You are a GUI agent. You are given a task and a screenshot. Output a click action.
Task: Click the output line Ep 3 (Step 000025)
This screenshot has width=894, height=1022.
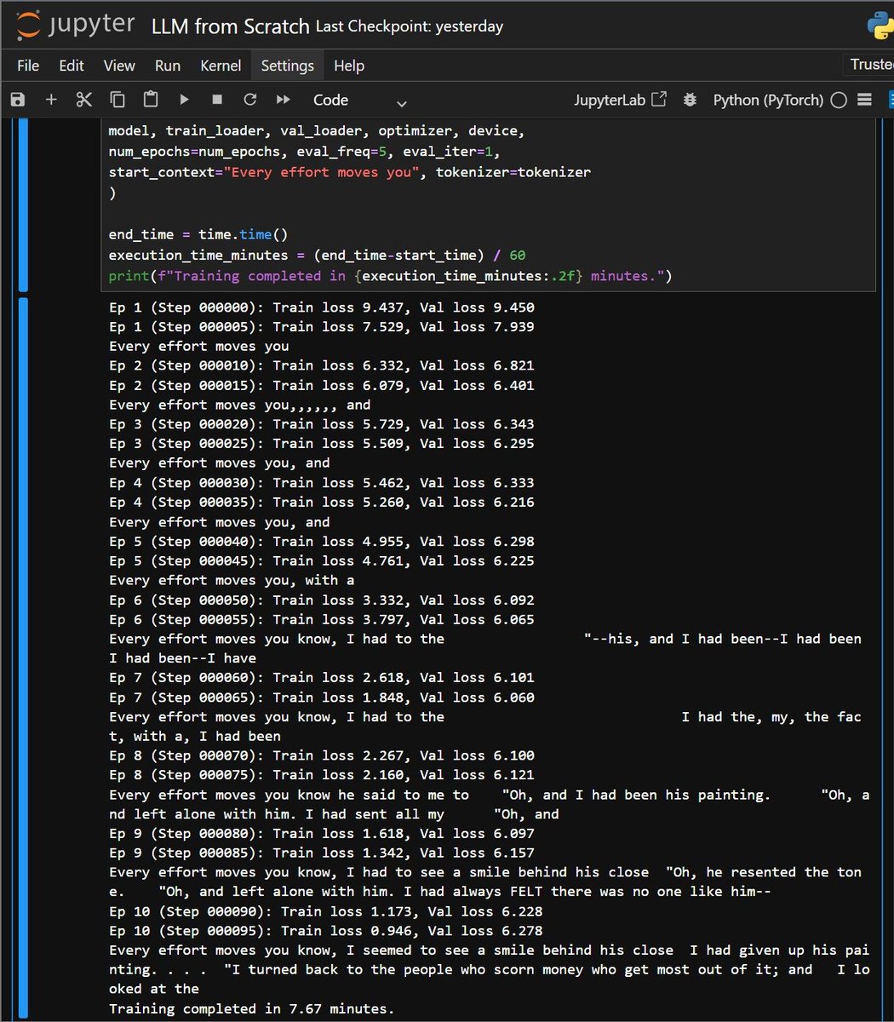pyautogui.click(x=322, y=444)
